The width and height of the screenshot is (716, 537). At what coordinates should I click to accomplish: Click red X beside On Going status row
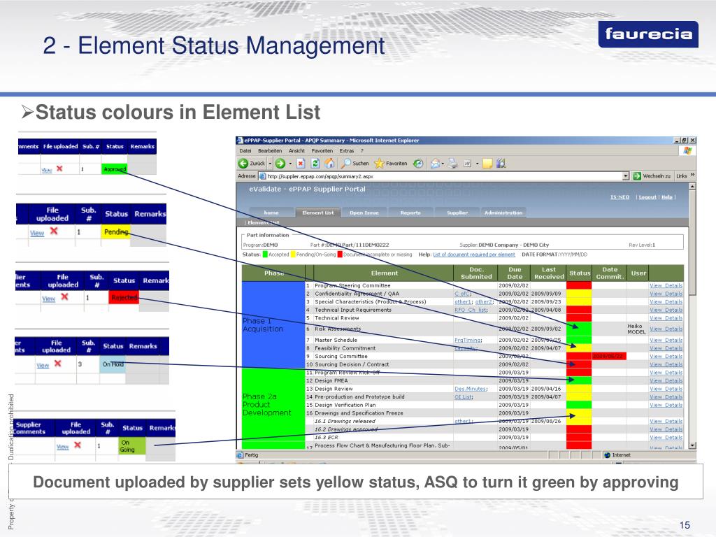coord(78,445)
